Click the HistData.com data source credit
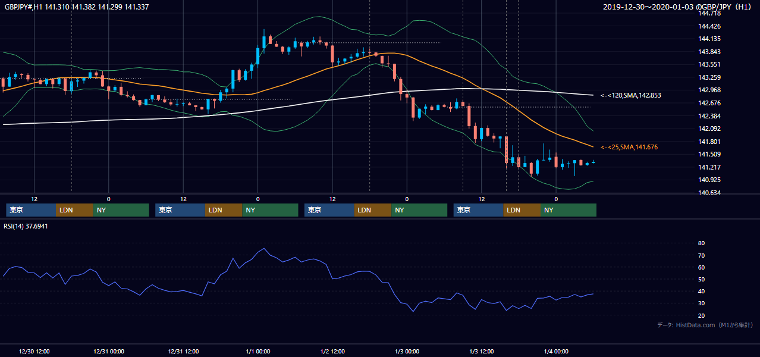 click(705, 325)
